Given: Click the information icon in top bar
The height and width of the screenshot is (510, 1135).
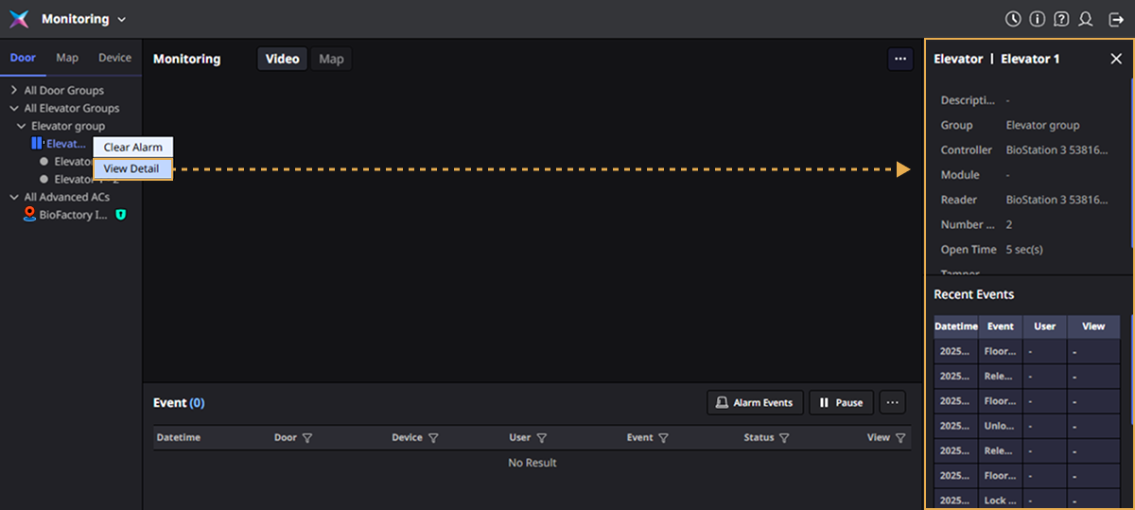Looking at the screenshot, I should coord(1038,19).
